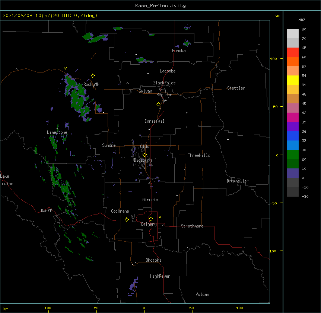Select the Didsbury label
Viewport: 321px width, 313px height.
pyautogui.click(x=143, y=160)
